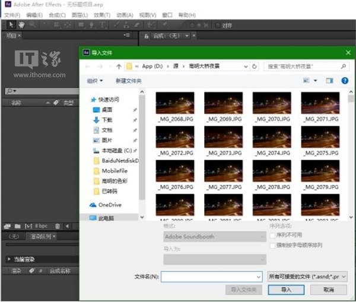356x302 pixels.
Task: Click the 取消 button
Action: (x=329, y=290)
